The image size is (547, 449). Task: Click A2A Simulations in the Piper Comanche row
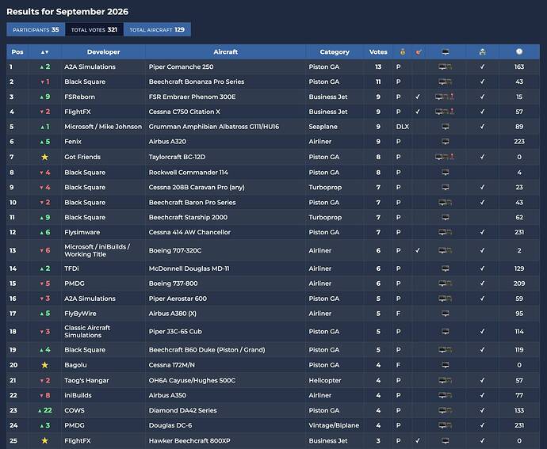coord(90,67)
